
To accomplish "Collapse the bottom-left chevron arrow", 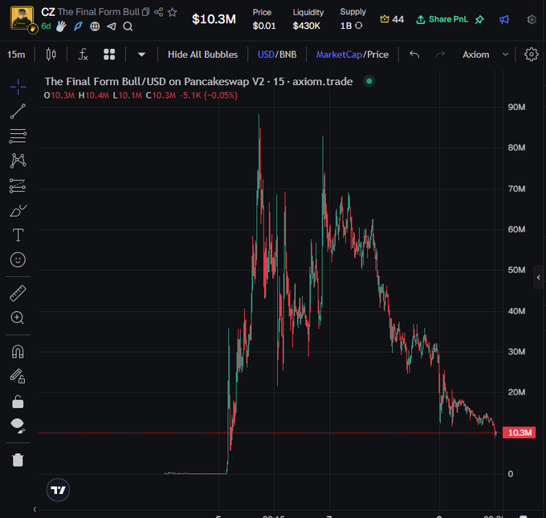I will pos(35,509).
